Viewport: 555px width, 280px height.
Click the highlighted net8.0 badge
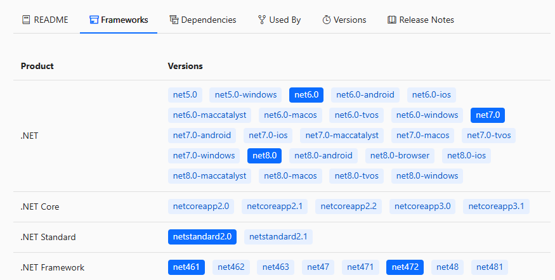(264, 156)
